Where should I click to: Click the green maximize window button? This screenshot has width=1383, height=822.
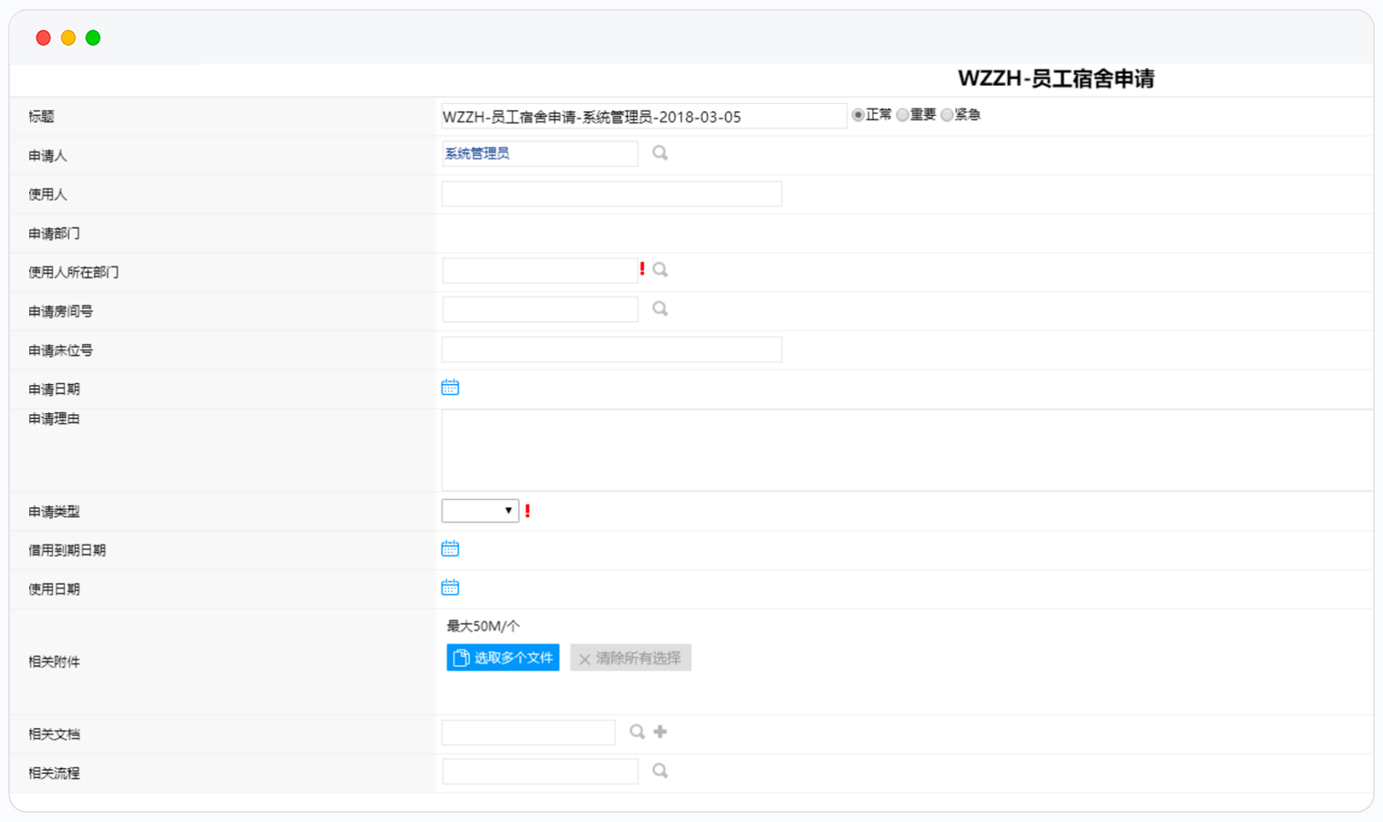(93, 37)
